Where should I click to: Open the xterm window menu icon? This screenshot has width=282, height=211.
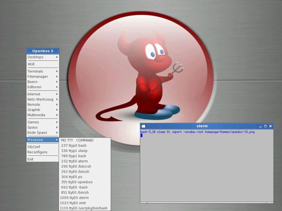tap(143, 126)
